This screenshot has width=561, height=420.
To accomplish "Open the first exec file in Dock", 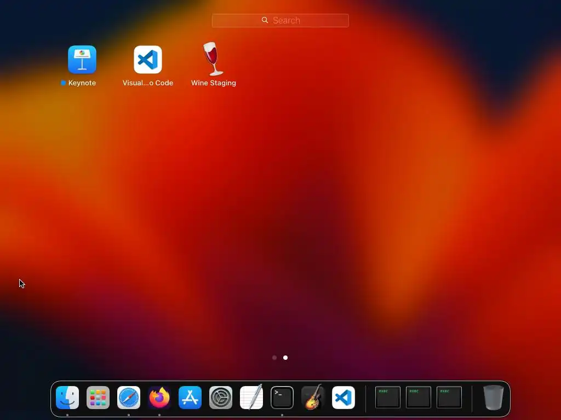I will [x=388, y=397].
